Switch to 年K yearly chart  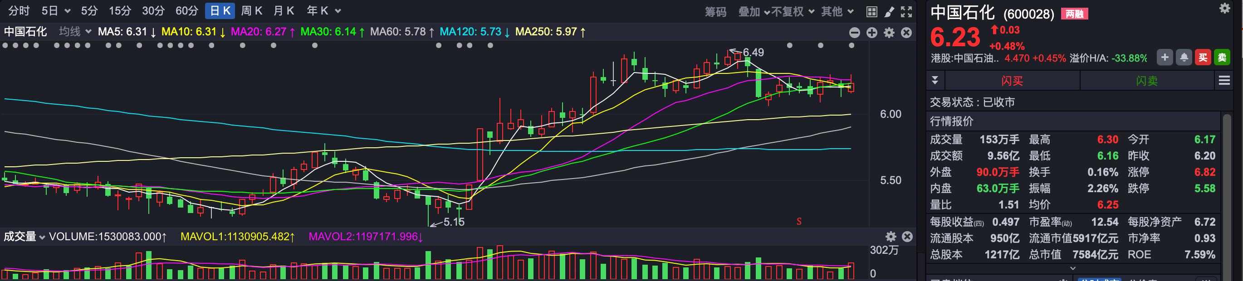(x=318, y=10)
